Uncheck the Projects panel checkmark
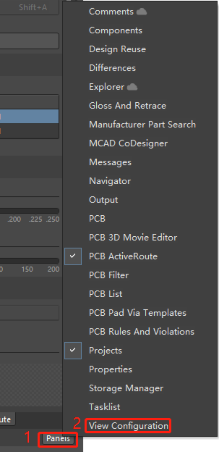The height and width of the screenshot is (452, 219). 73,350
